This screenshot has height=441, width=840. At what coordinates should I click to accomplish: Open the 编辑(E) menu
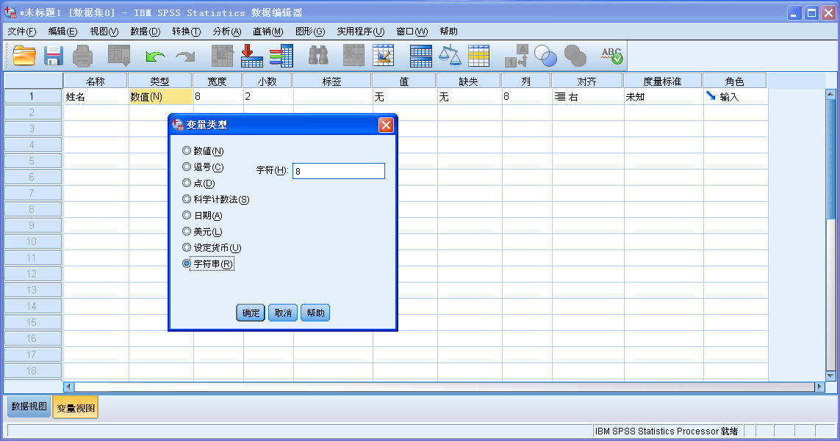62,32
